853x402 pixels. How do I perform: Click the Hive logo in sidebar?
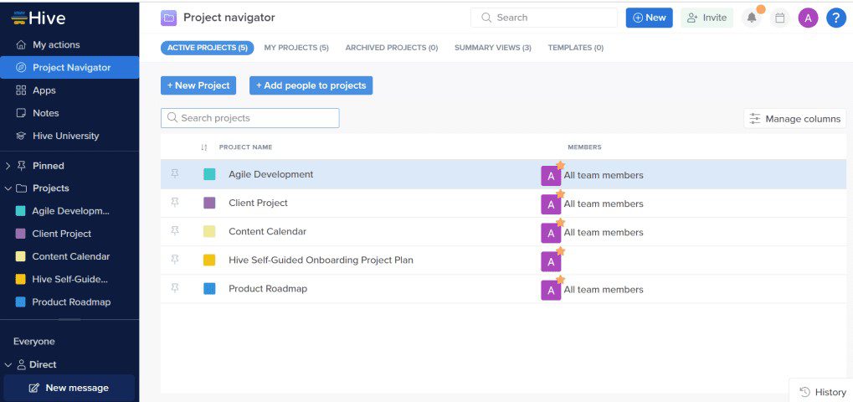click(x=39, y=18)
